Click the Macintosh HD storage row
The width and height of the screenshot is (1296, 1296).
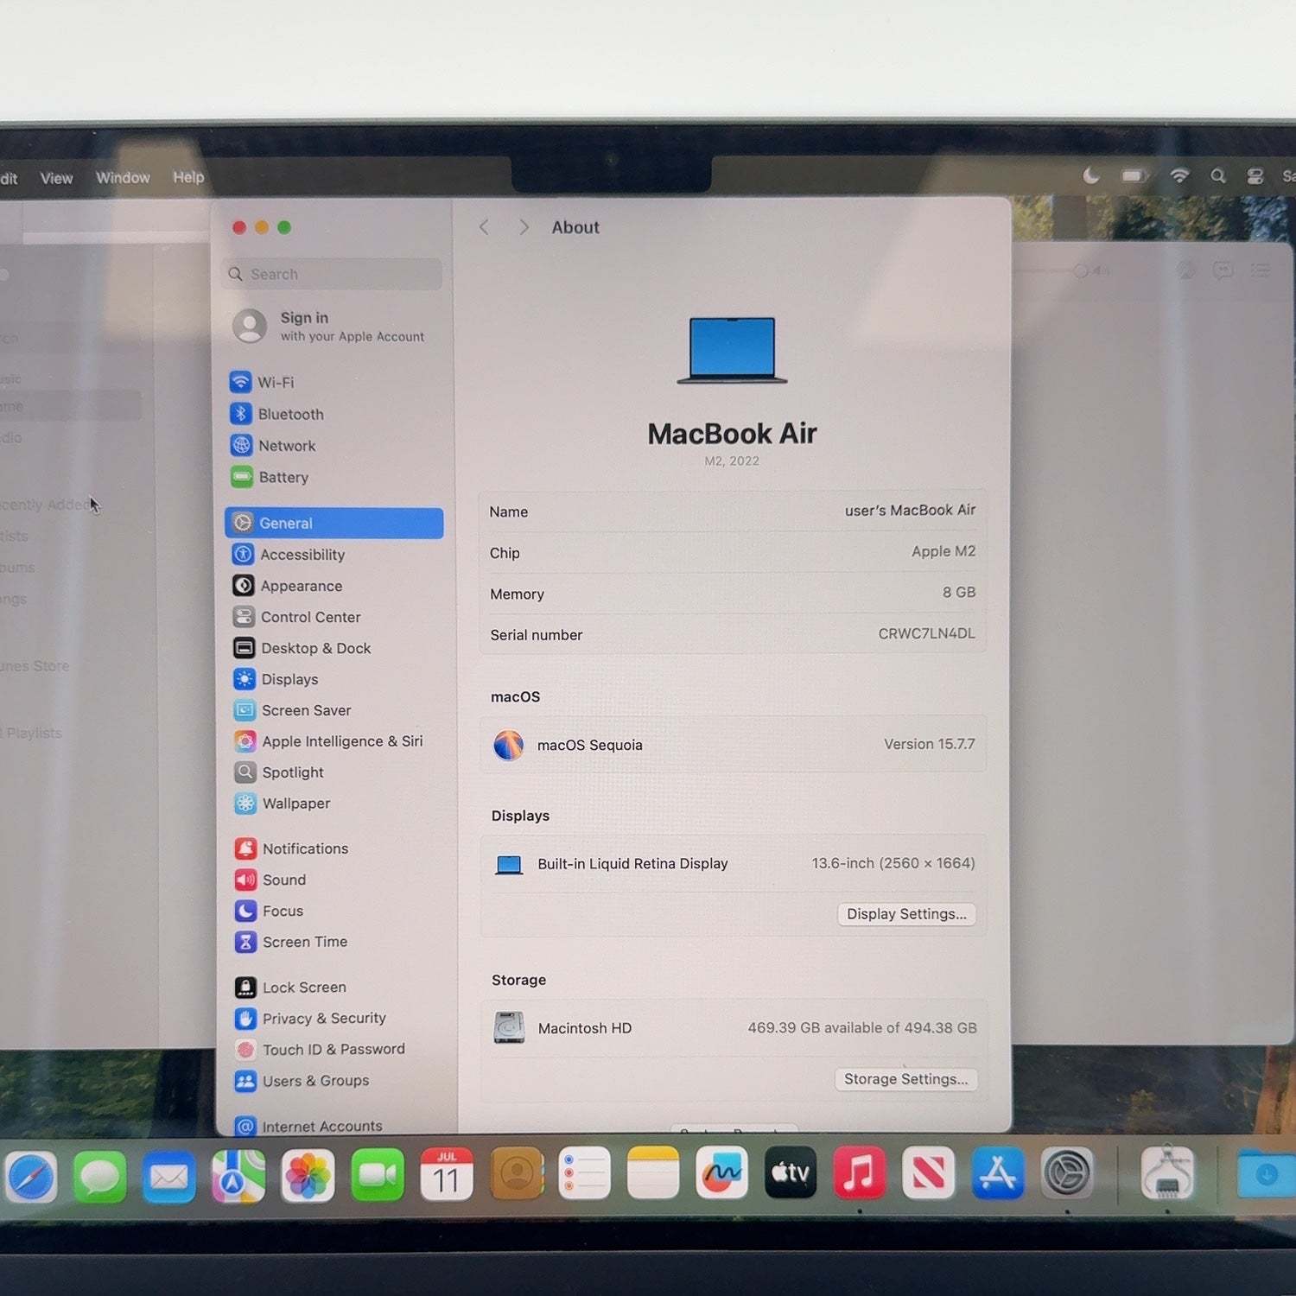click(734, 1028)
